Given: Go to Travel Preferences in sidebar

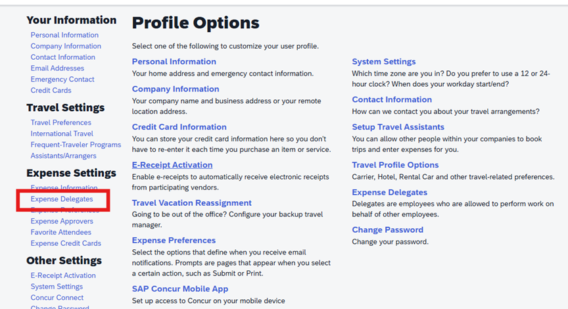Looking at the screenshot, I should click(60, 123).
